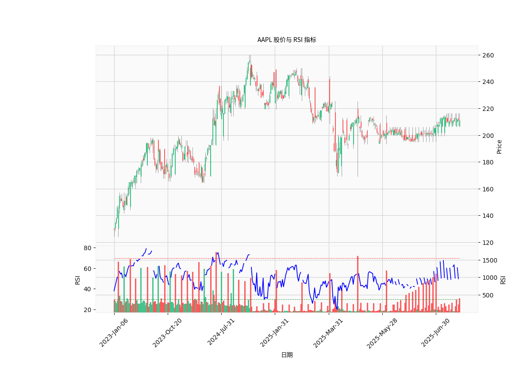Image resolution: width=531 pixels, height=381 pixels.
Task: Click the left-side 'RSI' axis label
Action: 77,280
